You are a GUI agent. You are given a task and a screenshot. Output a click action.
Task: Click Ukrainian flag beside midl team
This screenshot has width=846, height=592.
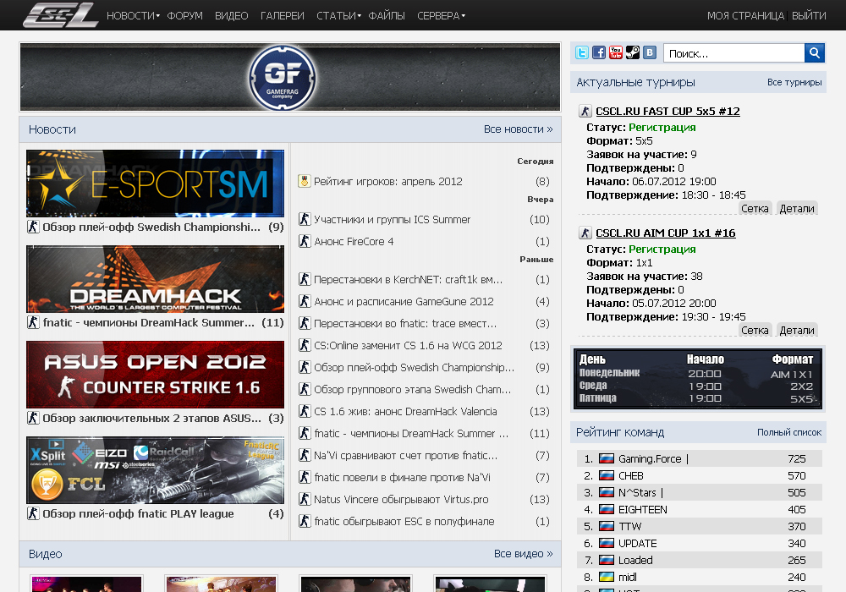point(607,577)
